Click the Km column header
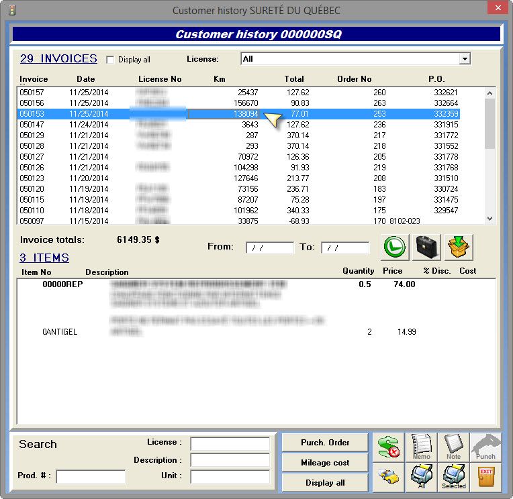 [220, 79]
